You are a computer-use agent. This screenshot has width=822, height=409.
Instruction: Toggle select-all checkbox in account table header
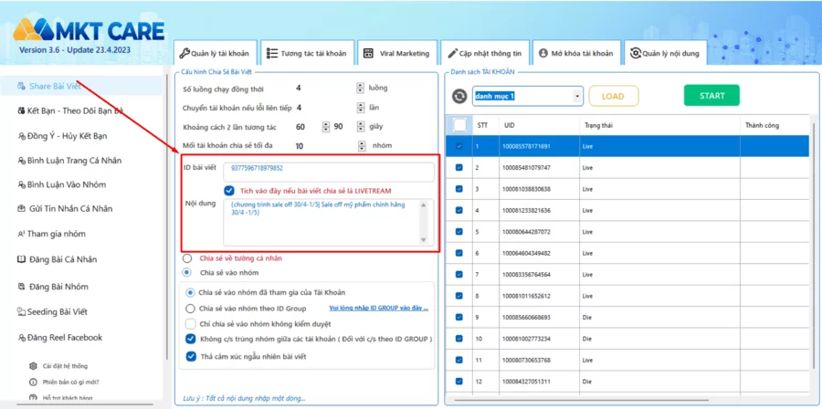(x=458, y=124)
